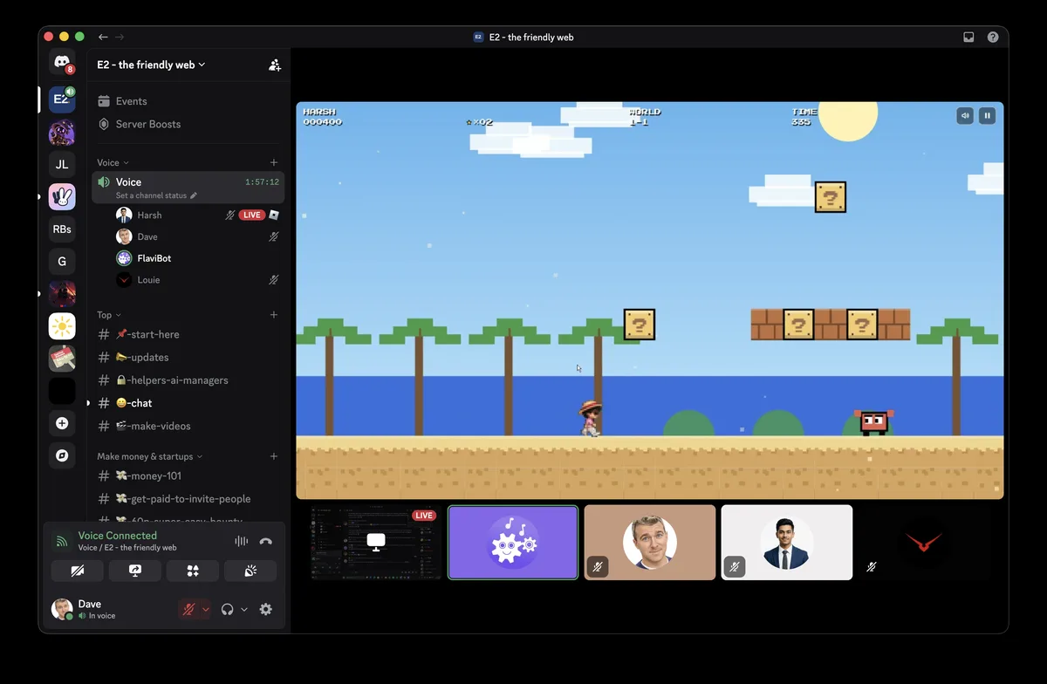Collapse Make money & startups category
Screen dimensions: 1047x684
[x=149, y=456]
